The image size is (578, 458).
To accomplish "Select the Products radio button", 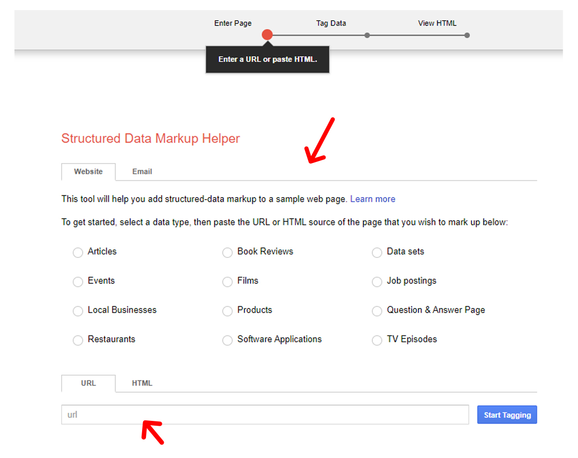I will pos(227,311).
